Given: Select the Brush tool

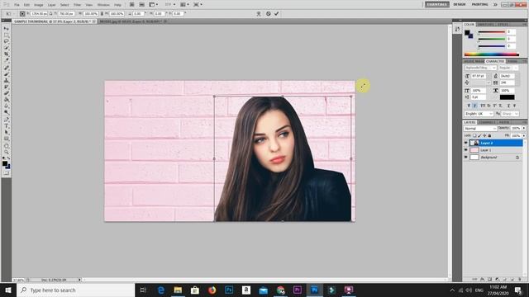Looking at the screenshot, I should (7, 74).
